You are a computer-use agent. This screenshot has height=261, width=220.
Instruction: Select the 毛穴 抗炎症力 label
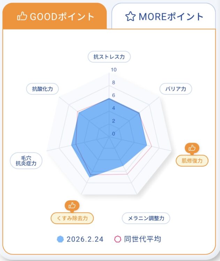pyautogui.click(x=26, y=161)
